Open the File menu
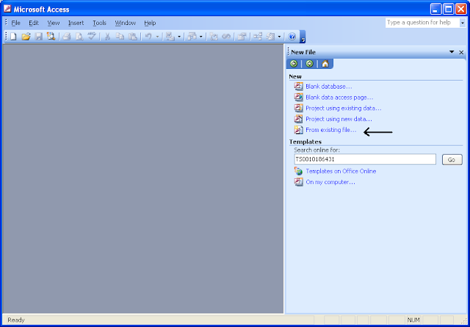 (15, 23)
